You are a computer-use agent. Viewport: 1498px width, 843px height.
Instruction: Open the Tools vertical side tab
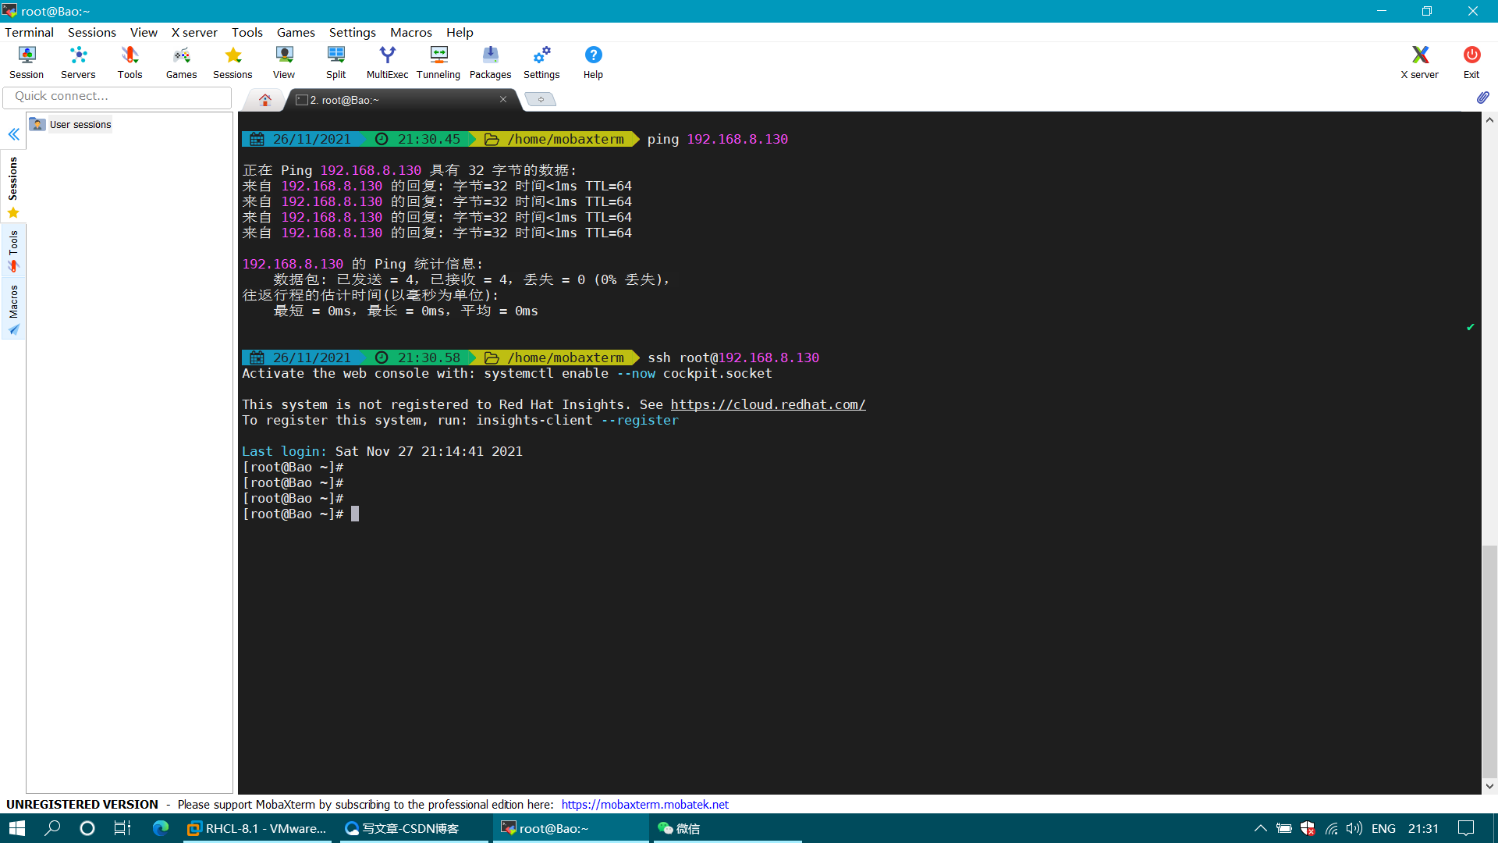tap(13, 251)
